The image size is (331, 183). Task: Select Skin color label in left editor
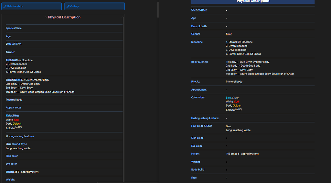click(12, 156)
